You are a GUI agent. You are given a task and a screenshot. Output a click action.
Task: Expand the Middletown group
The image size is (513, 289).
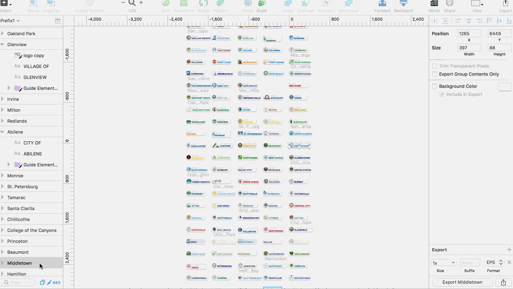point(3,263)
